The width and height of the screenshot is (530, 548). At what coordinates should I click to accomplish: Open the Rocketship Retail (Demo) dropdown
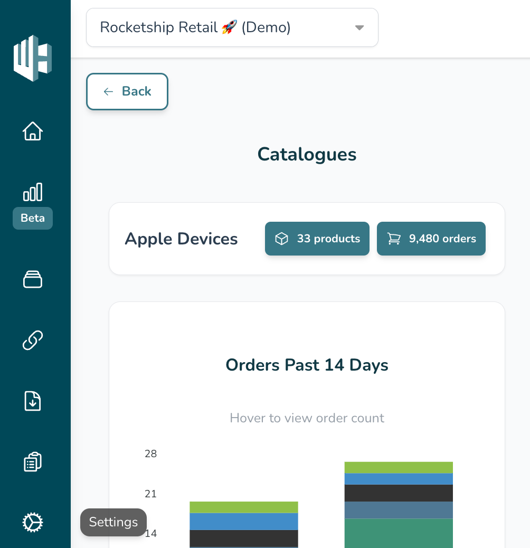pos(232,27)
